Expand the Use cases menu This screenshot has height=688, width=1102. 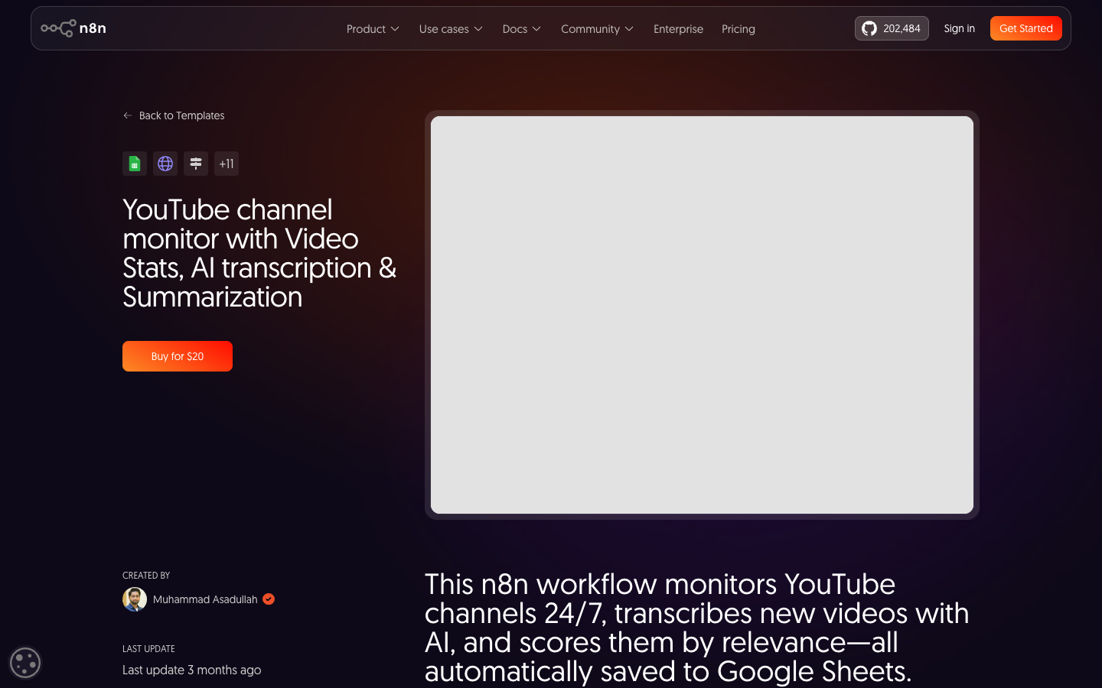[451, 29]
